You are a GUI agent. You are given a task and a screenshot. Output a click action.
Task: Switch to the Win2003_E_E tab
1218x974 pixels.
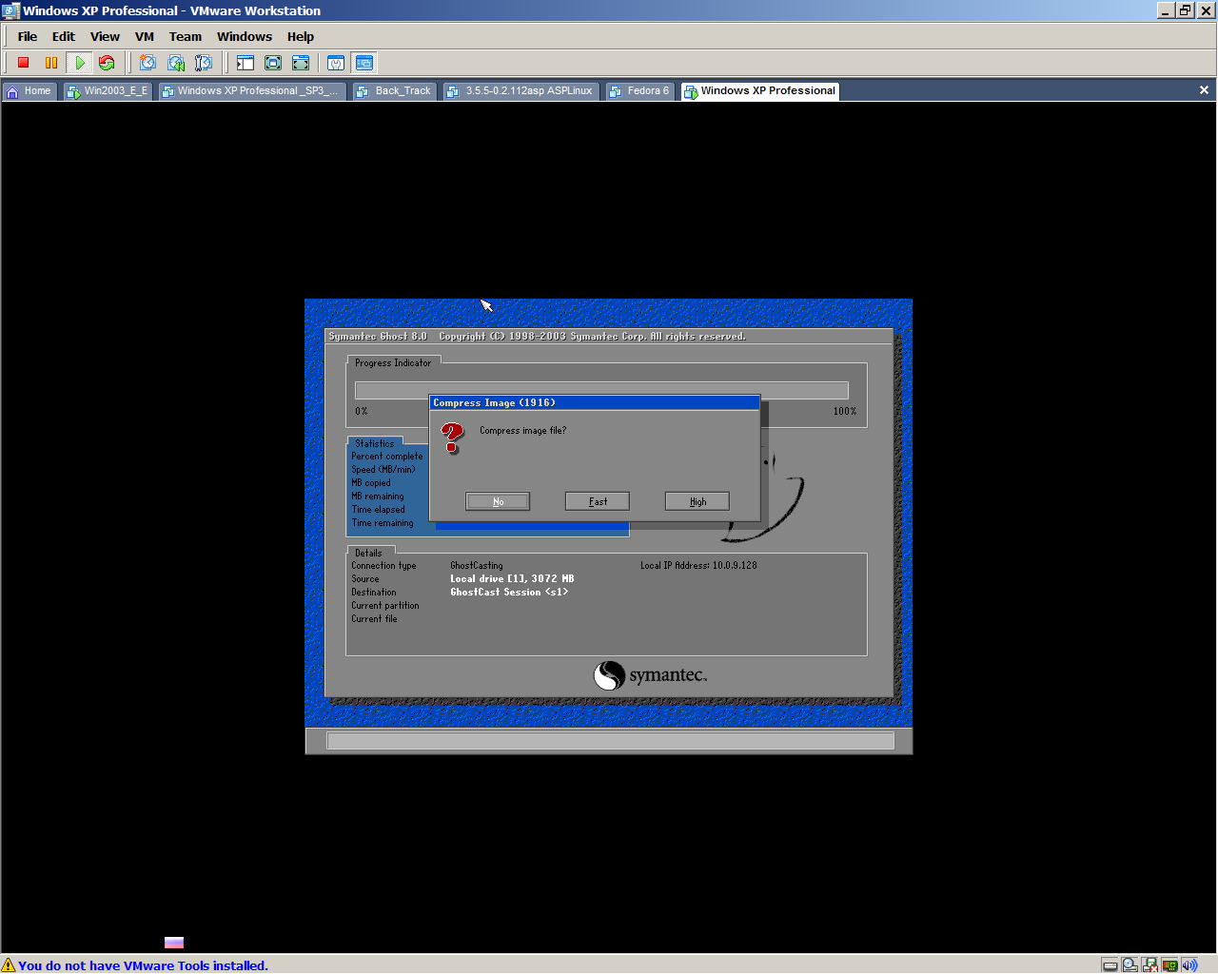[108, 91]
